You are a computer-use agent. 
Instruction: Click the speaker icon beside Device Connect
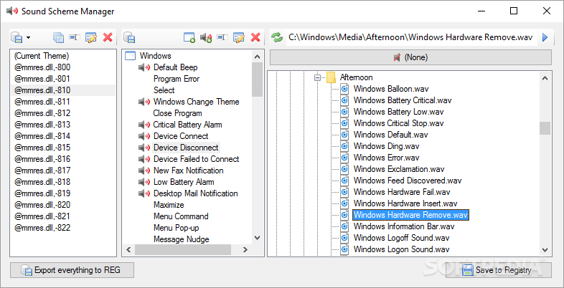pyautogui.click(x=144, y=136)
